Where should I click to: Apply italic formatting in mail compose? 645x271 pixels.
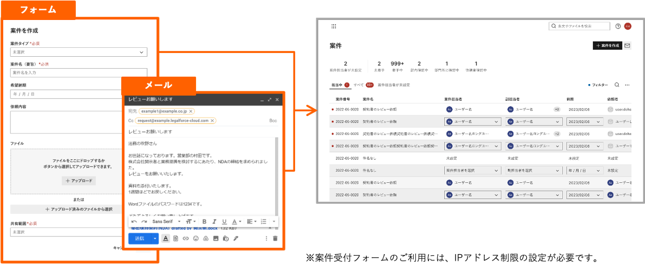[x=214, y=222]
